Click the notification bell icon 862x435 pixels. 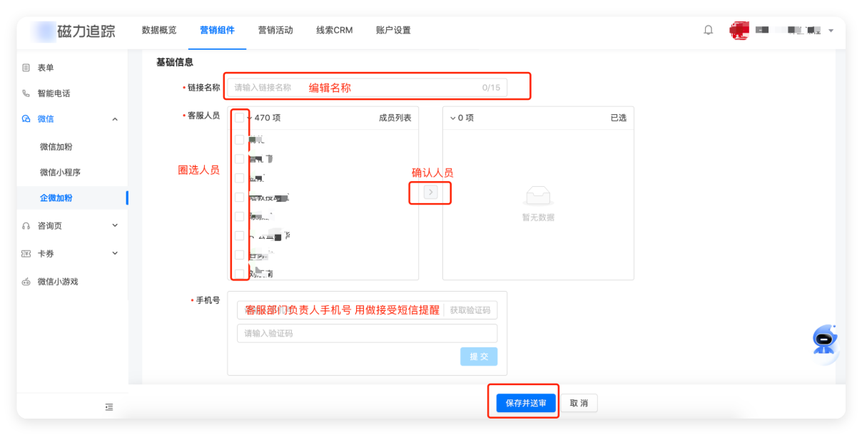point(708,29)
